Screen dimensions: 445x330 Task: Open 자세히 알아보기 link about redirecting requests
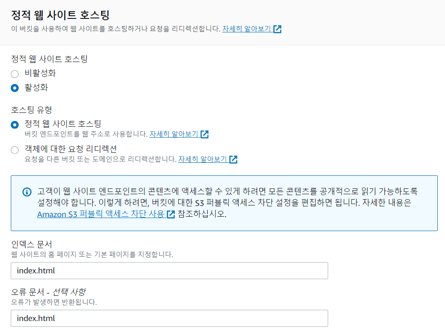point(202,159)
